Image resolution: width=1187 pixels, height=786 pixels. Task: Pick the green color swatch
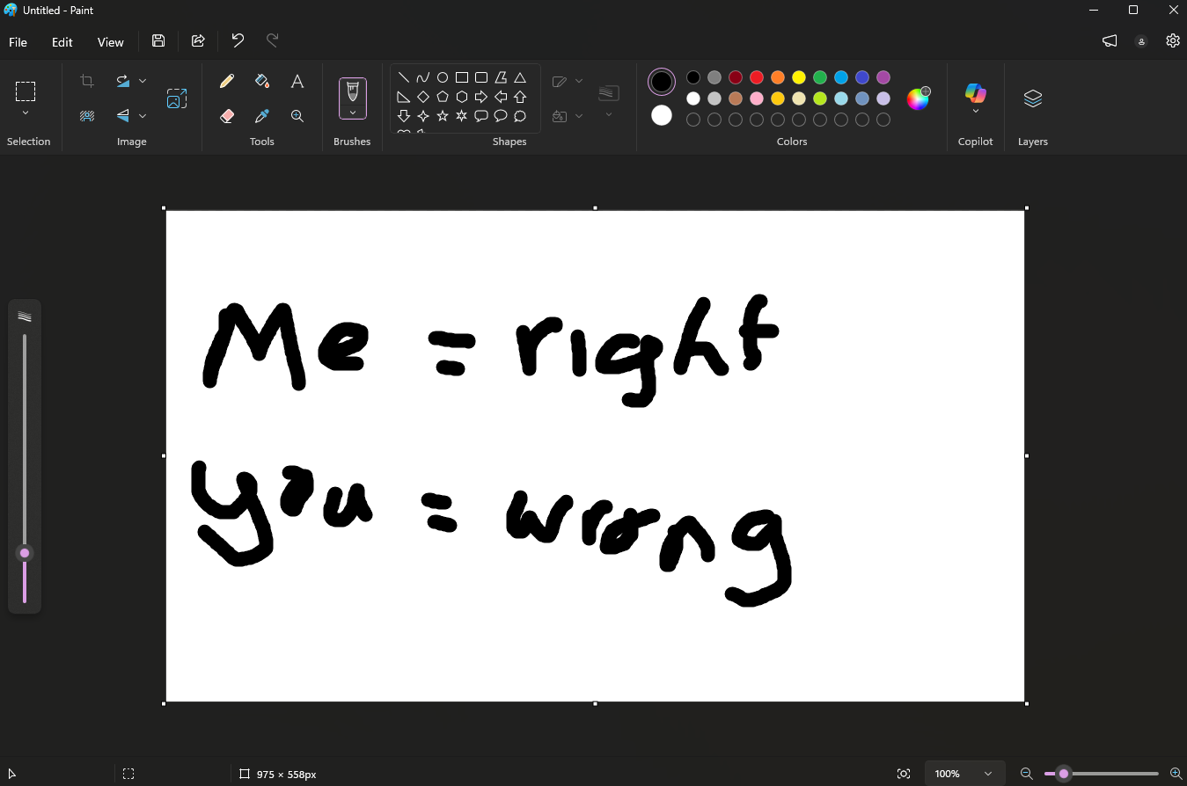click(820, 77)
